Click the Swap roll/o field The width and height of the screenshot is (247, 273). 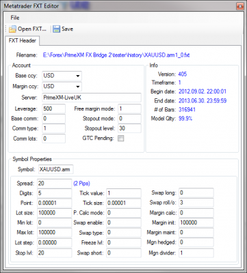pos(196,203)
